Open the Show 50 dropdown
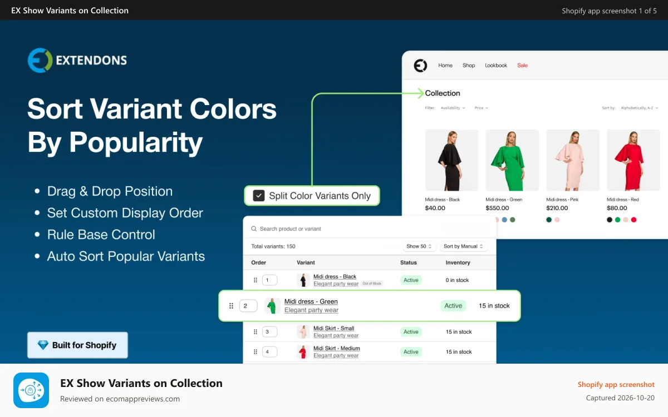The height and width of the screenshot is (417, 668). pos(419,246)
